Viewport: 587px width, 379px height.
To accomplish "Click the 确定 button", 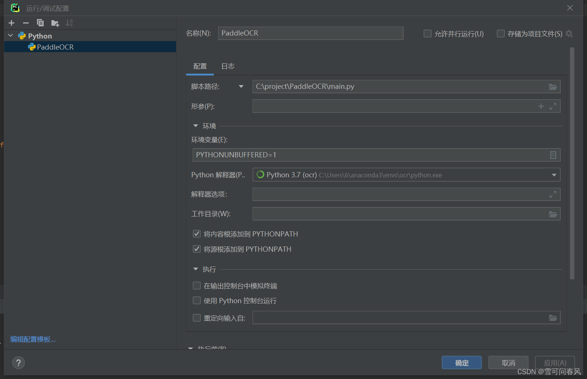I will click(462, 363).
